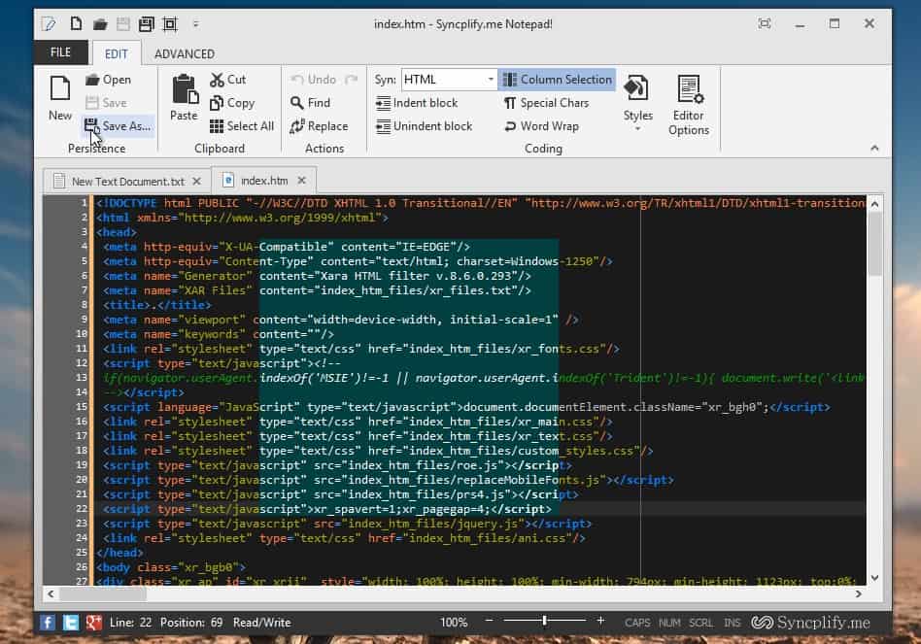Click the 100% zoom value
This screenshot has width=921, height=644.
pos(454,623)
